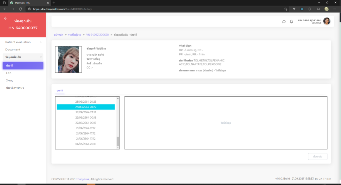Open Lab in the sidebar
The width and height of the screenshot is (341, 185).
click(9, 73)
